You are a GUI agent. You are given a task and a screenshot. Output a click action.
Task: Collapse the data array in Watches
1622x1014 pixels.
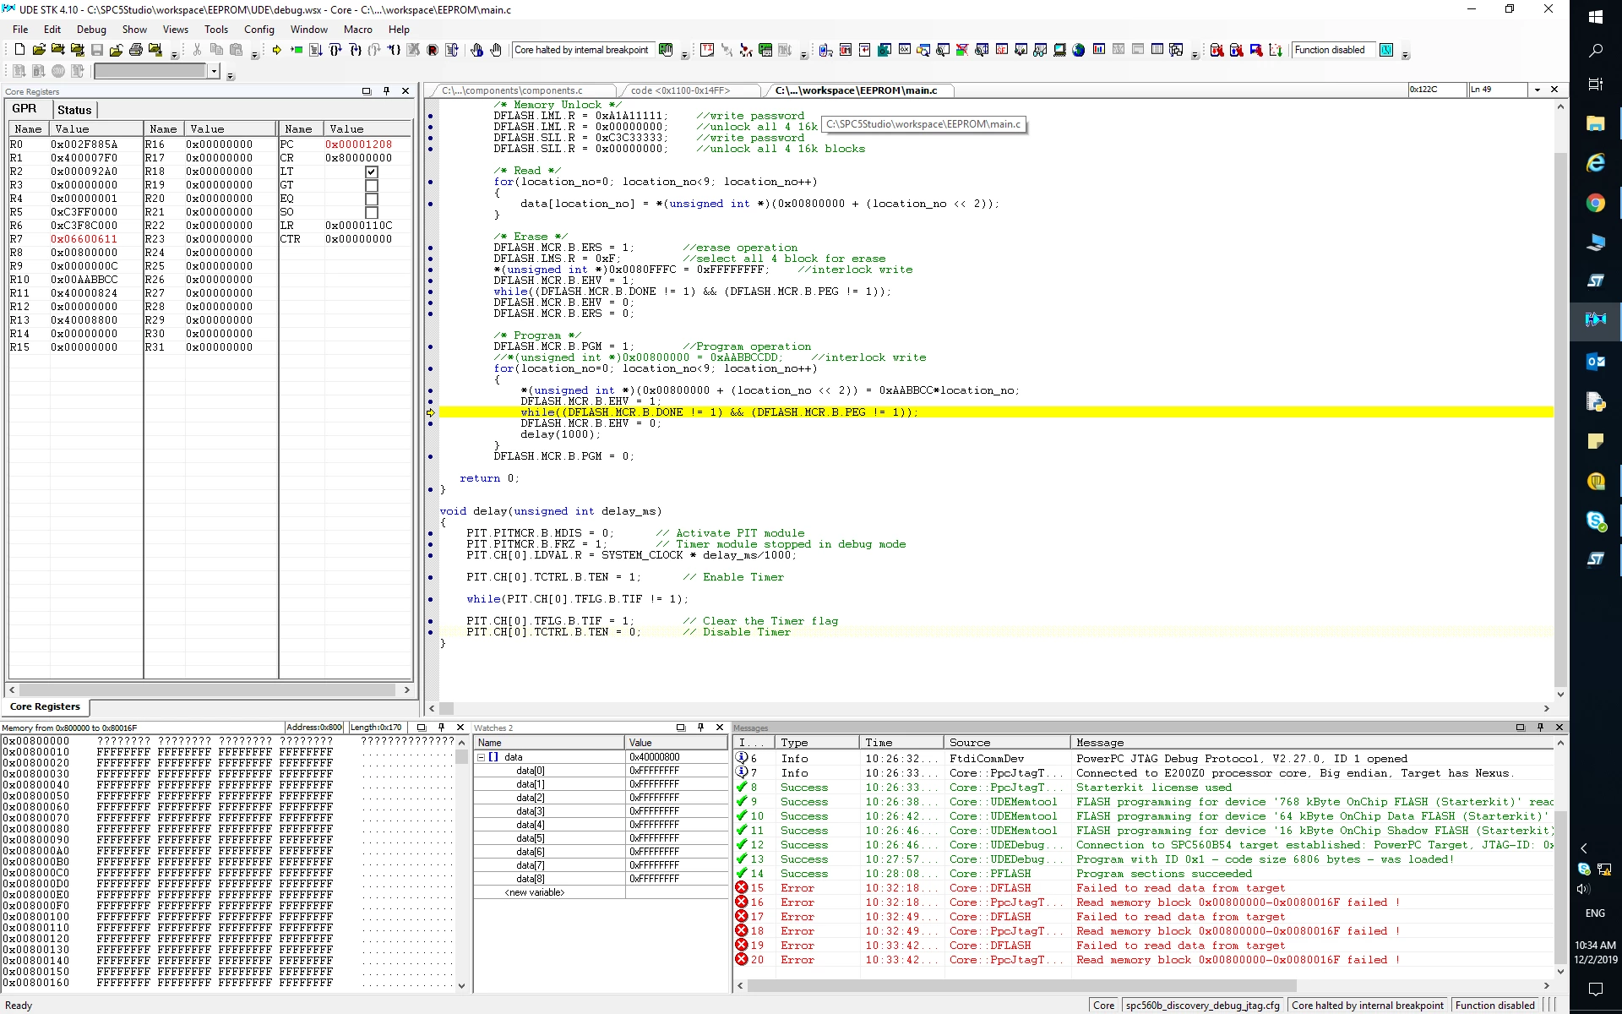[x=482, y=757]
